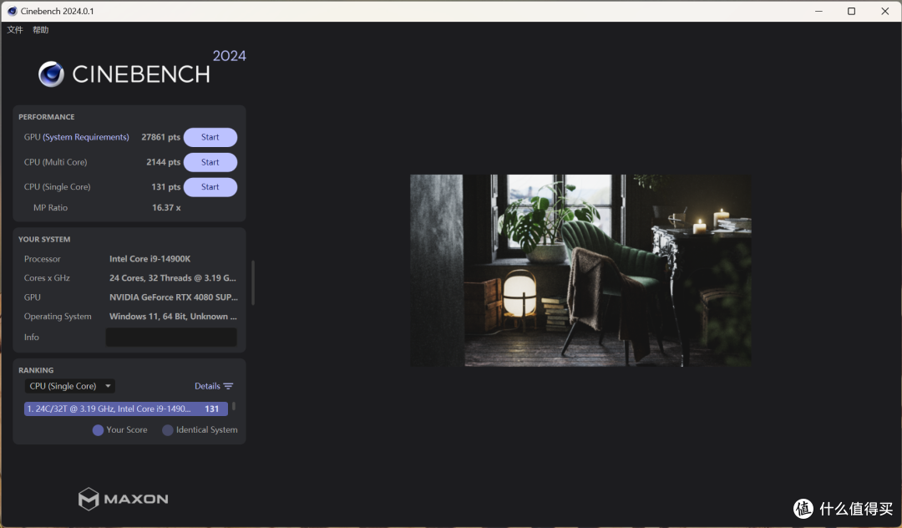Click the 24 Cores, 32 Threads value
Image resolution: width=902 pixels, height=528 pixels.
173,278
